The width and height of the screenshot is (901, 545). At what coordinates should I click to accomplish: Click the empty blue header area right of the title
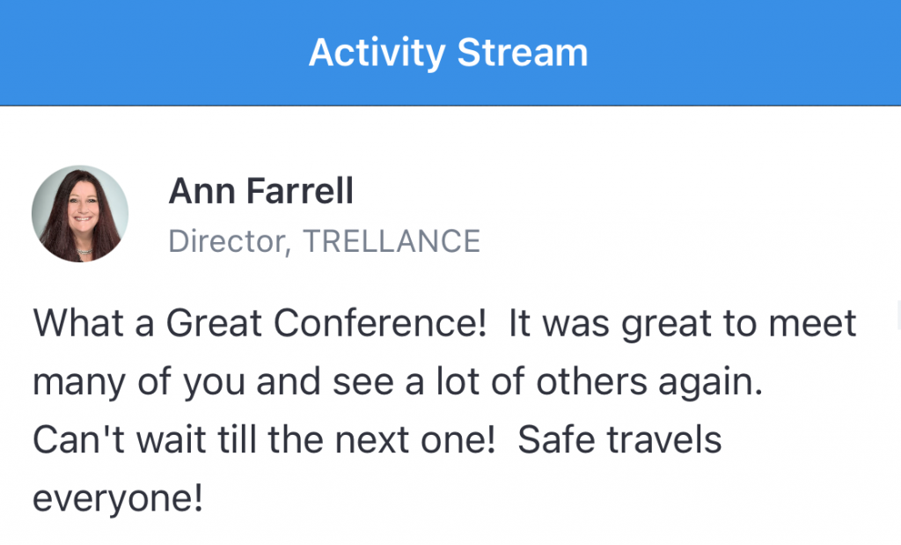tap(744, 52)
